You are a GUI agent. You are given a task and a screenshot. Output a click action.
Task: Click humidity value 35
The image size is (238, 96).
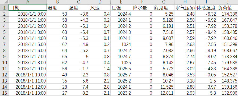pos(57,81)
